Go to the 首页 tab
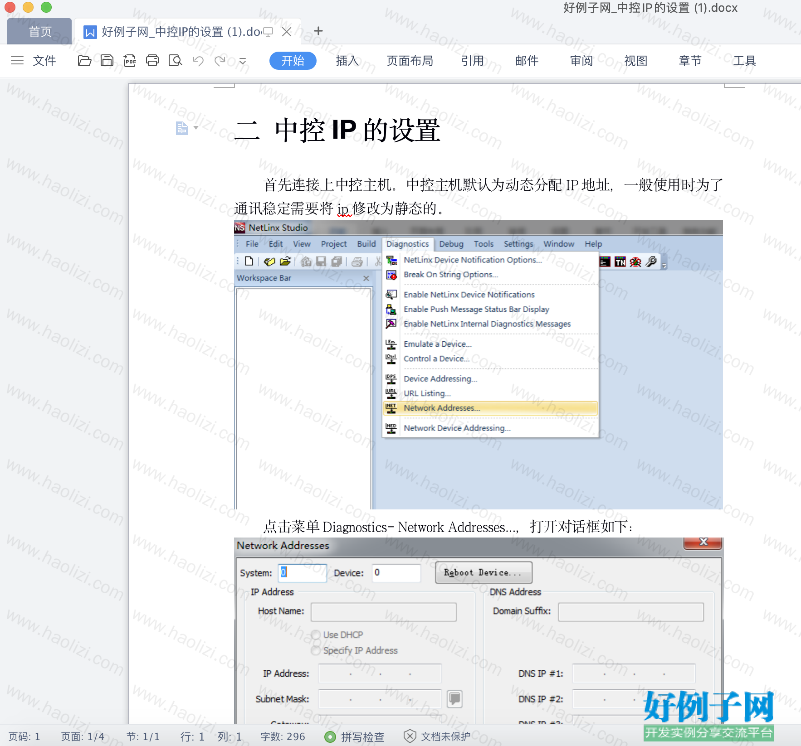Image resolution: width=801 pixels, height=746 pixels. [x=40, y=31]
